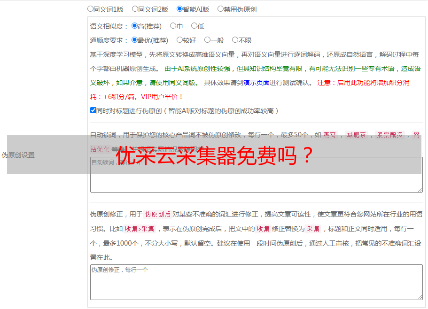Choose the 智能AI版 radio option
The height and width of the screenshot is (309, 428).
pos(179,9)
